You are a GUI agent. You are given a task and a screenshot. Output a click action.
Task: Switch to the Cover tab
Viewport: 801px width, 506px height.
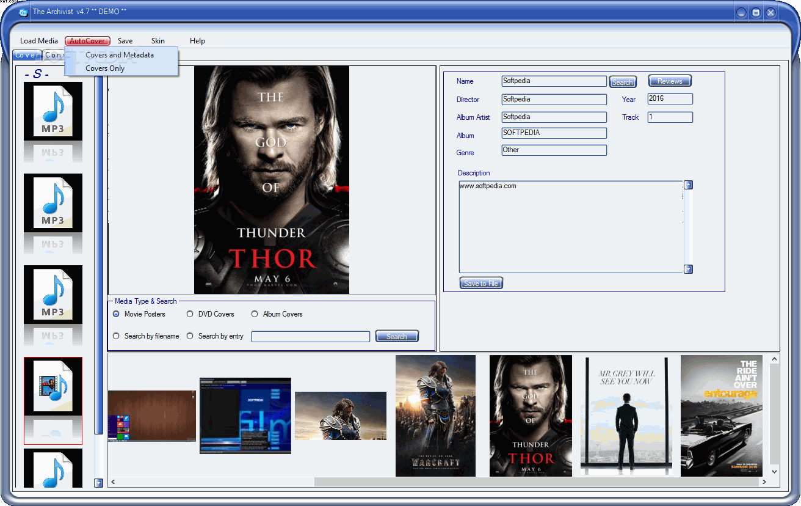pyautogui.click(x=27, y=55)
